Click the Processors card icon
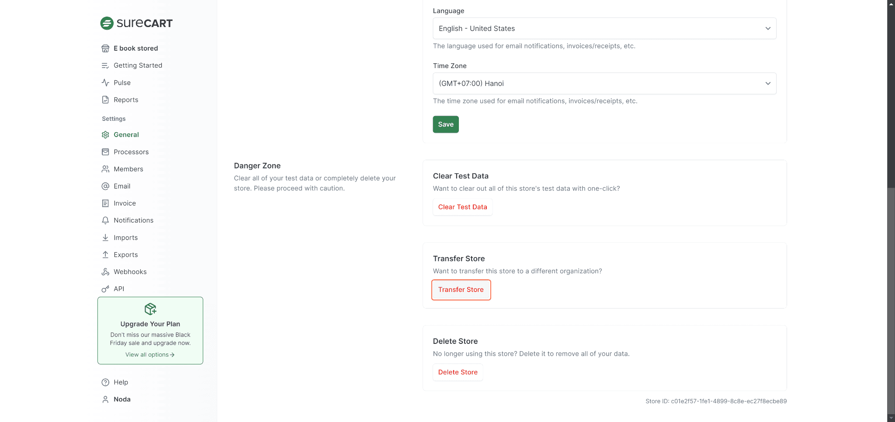Viewport: 895px width, 422px height. pyautogui.click(x=105, y=152)
